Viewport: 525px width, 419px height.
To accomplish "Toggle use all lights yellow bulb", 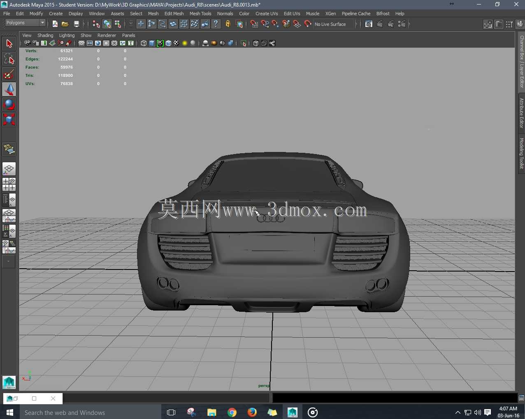I will pyautogui.click(x=185, y=43).
